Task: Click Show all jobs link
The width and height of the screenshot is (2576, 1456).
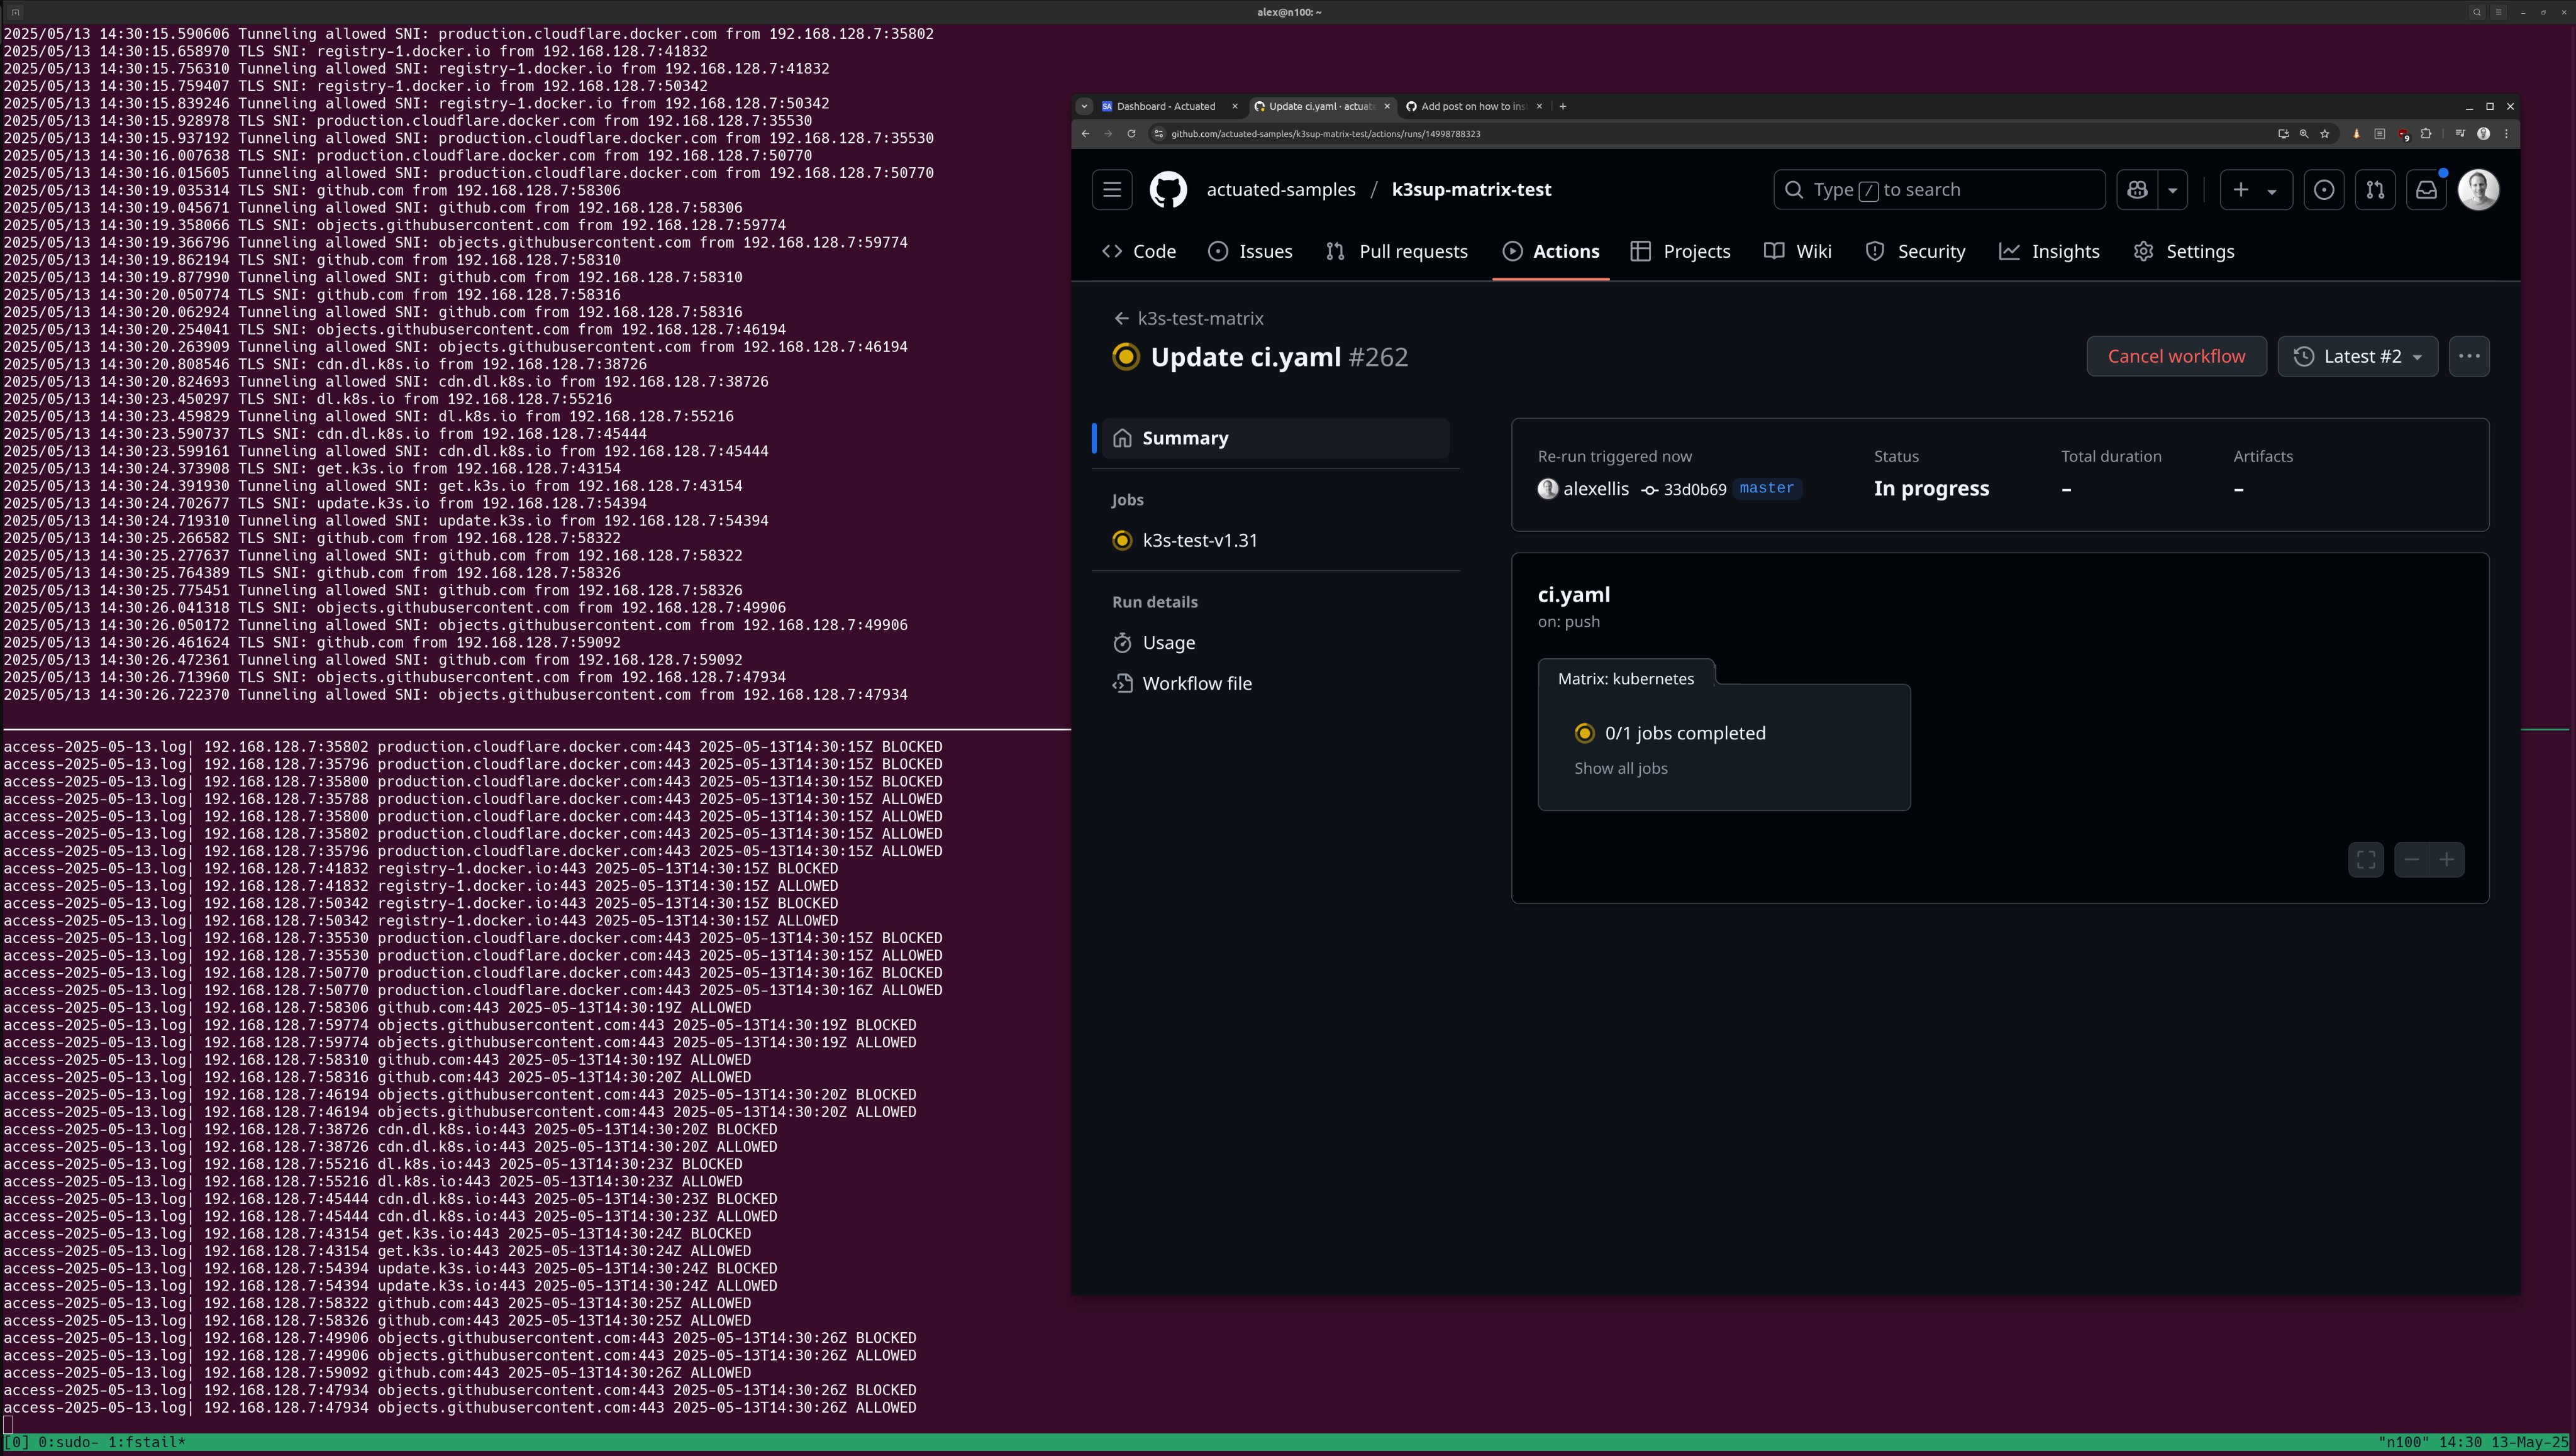Action: 1621,769
